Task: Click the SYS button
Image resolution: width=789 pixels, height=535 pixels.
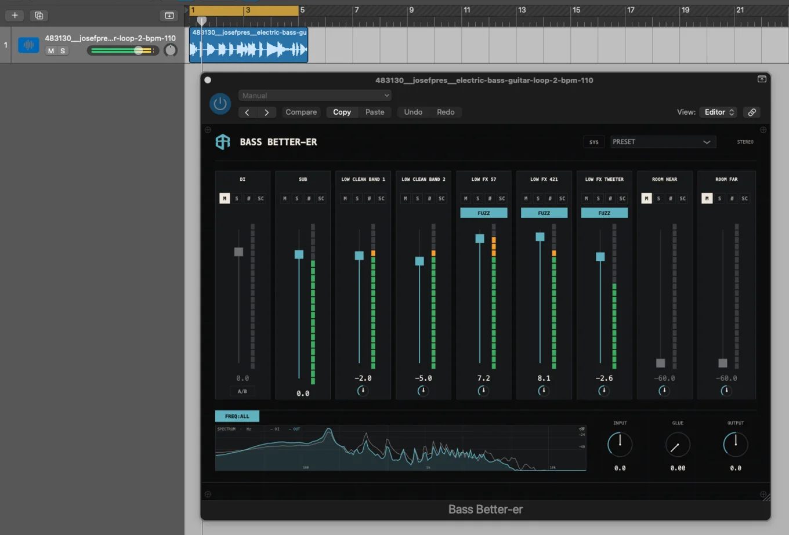Action: click(x=594, y=141)
